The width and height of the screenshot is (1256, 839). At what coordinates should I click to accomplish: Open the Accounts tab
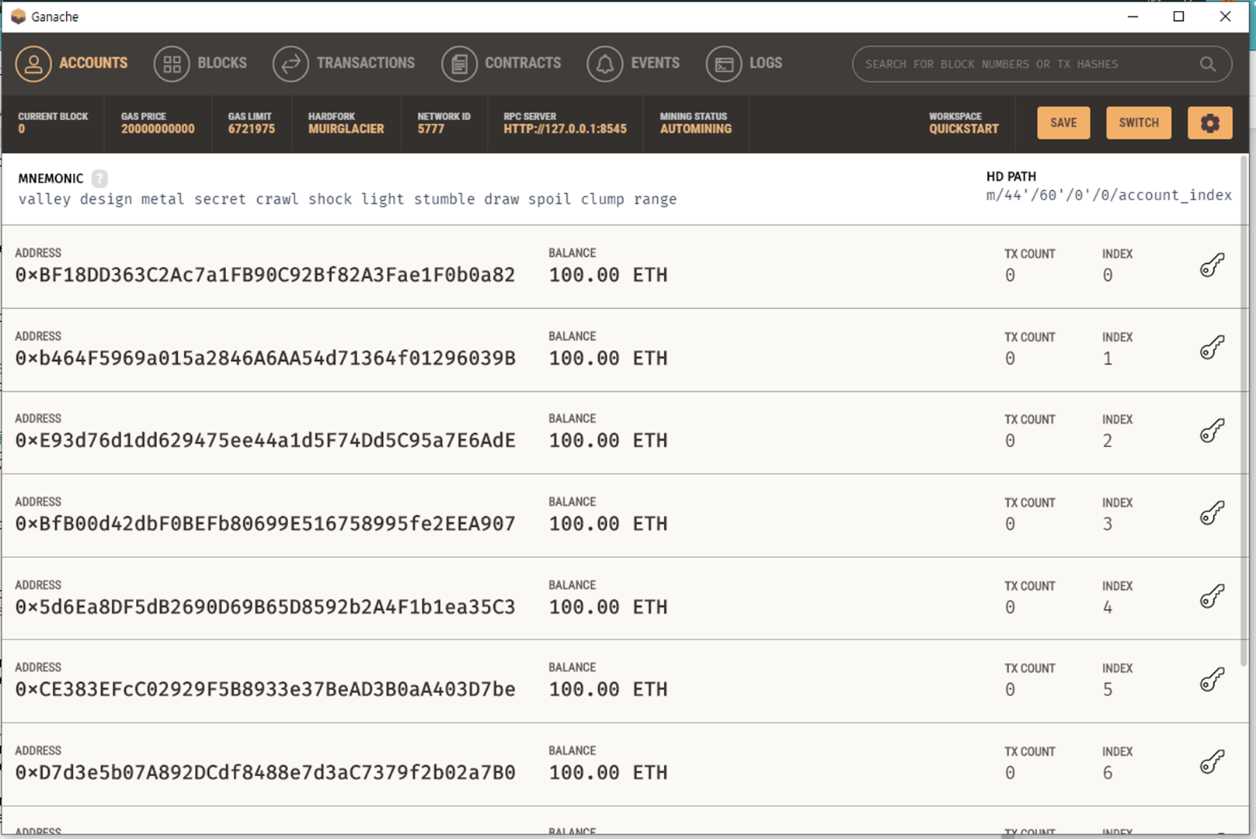[71, 64]
